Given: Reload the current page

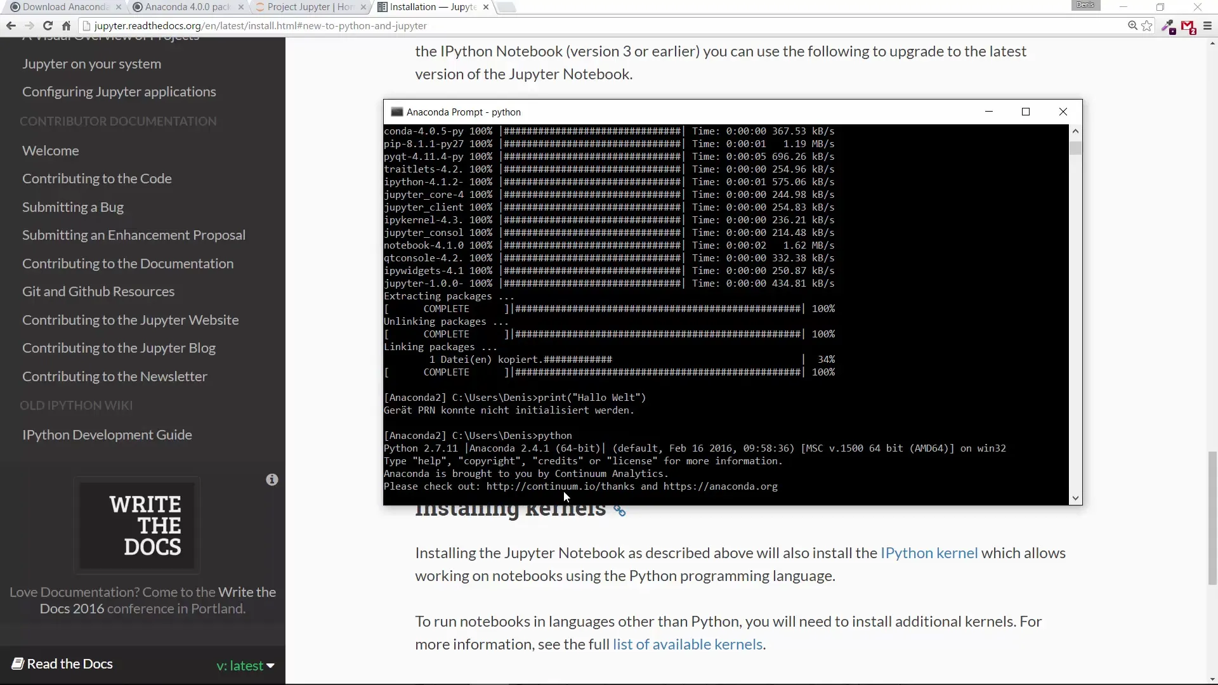Looking at the screenshot, I should point(48,26).
